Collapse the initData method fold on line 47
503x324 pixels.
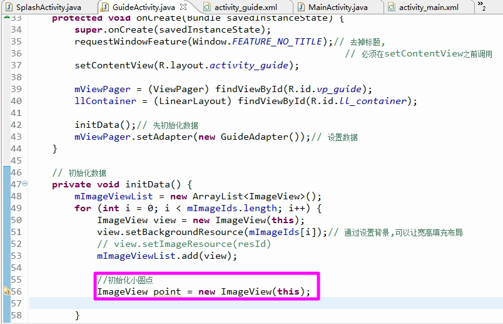coord(24,184)
